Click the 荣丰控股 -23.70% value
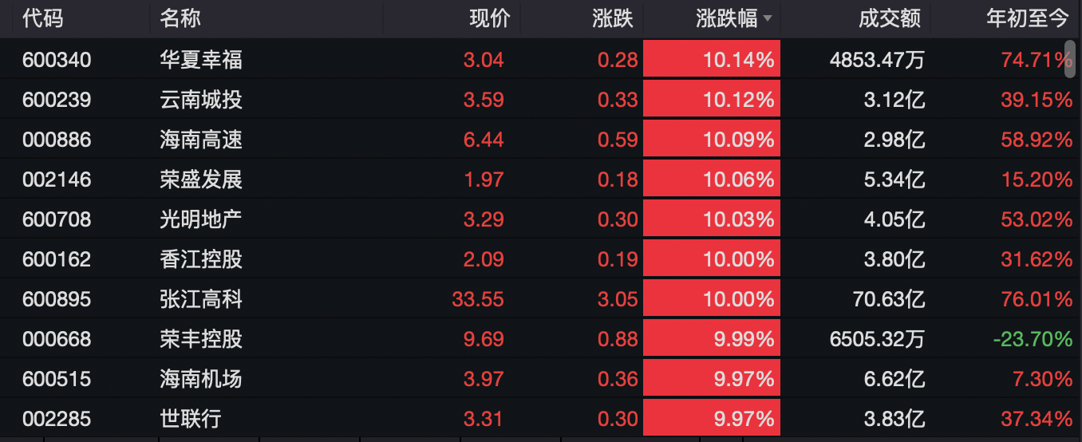Viewport: 1082px width, 442px height. pyautogui.click(x=1033, y=339)
